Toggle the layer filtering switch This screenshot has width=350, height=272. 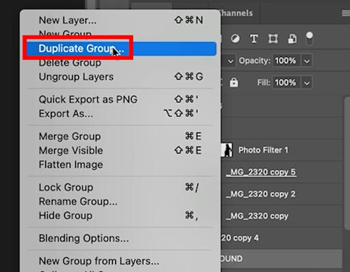pos(309,39)
